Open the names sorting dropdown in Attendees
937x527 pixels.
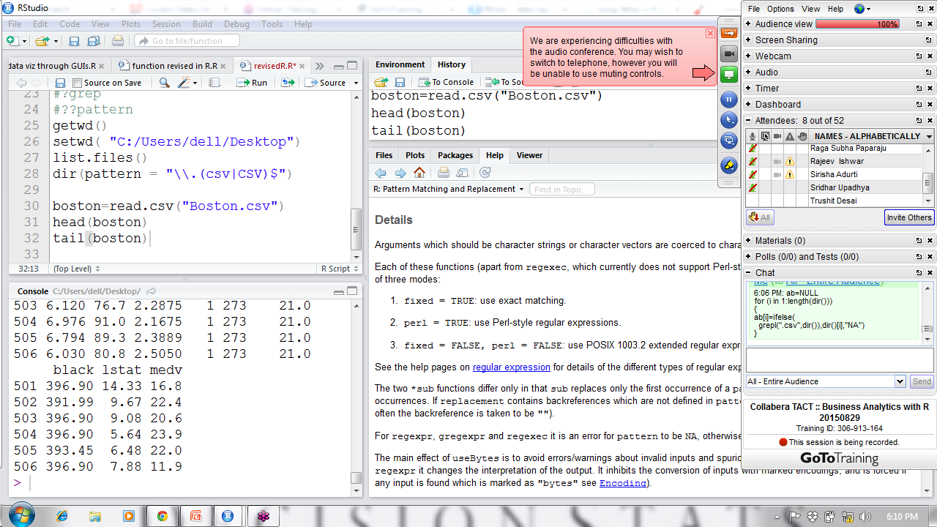929,136
